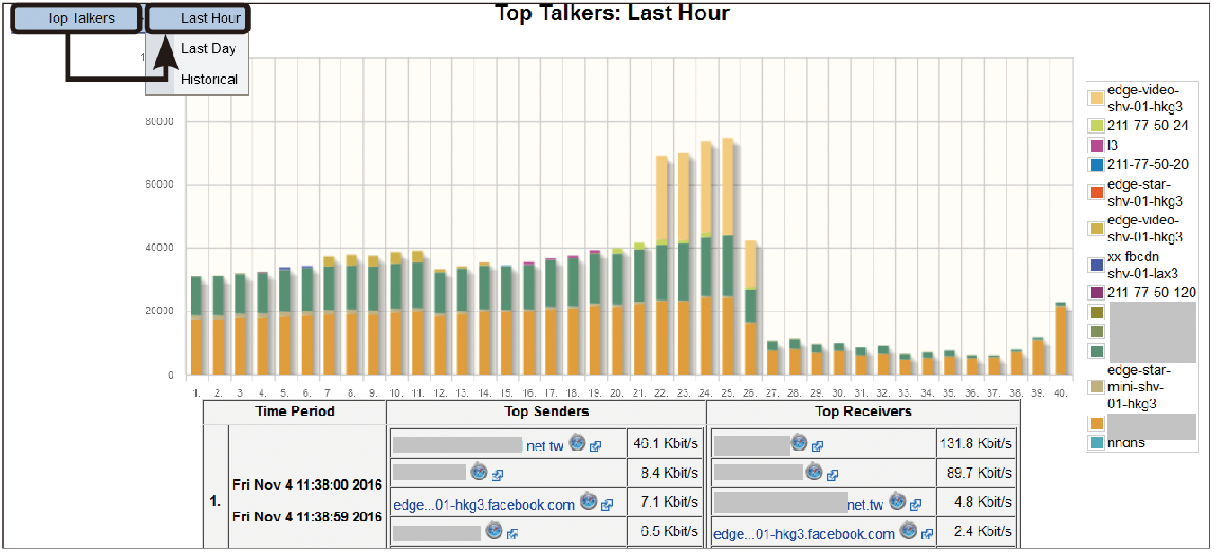Click the chart bar at period 40
The height and width of the screenshot is (552, 1214).
(1061, 339)
